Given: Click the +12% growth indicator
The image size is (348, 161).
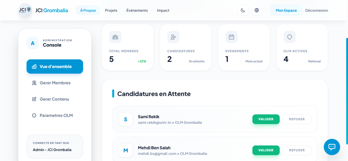Looking at the screenshot, I should pyautogui.click(x=142, y=61).
